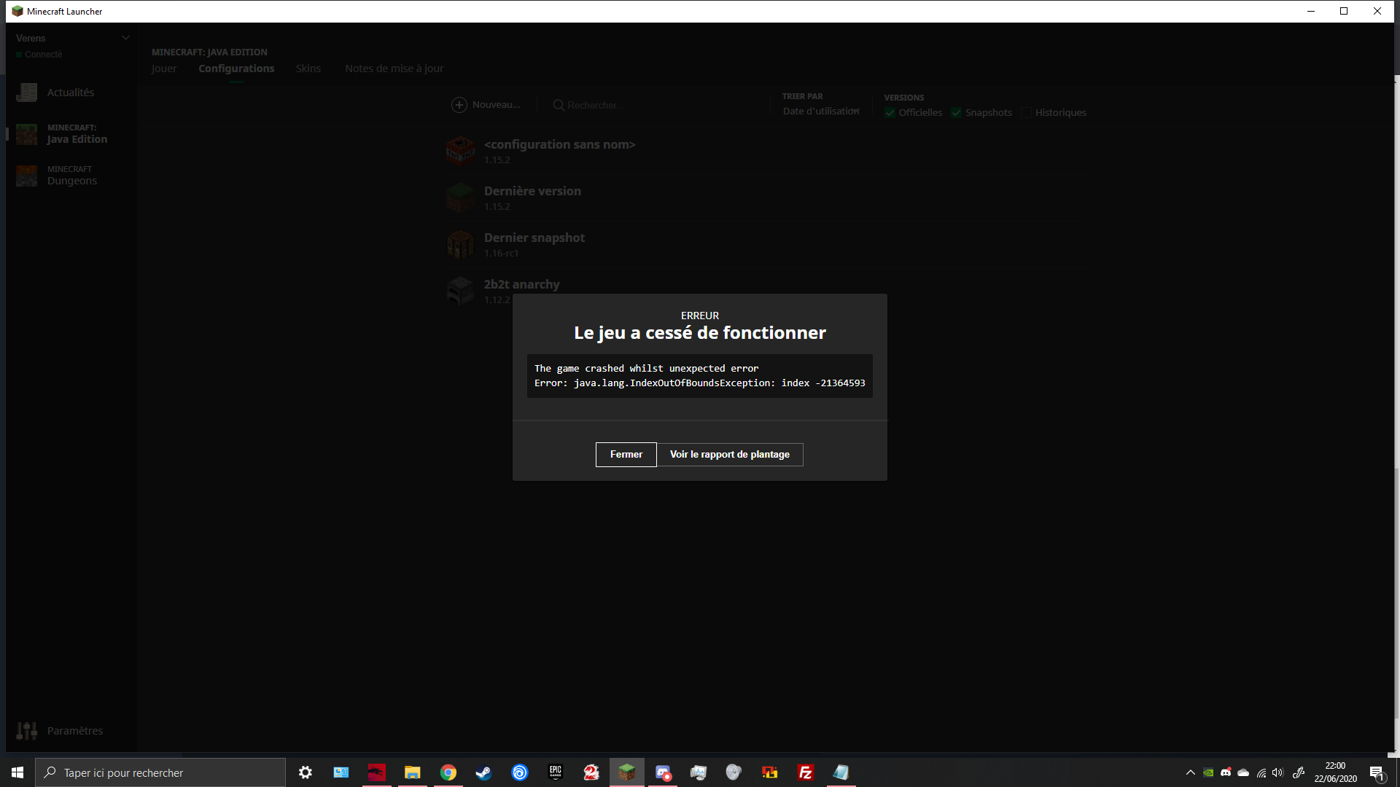Click the Fermer button in the error dialog
This screenshot has width=1400, height=787.
tap(626, 455)
